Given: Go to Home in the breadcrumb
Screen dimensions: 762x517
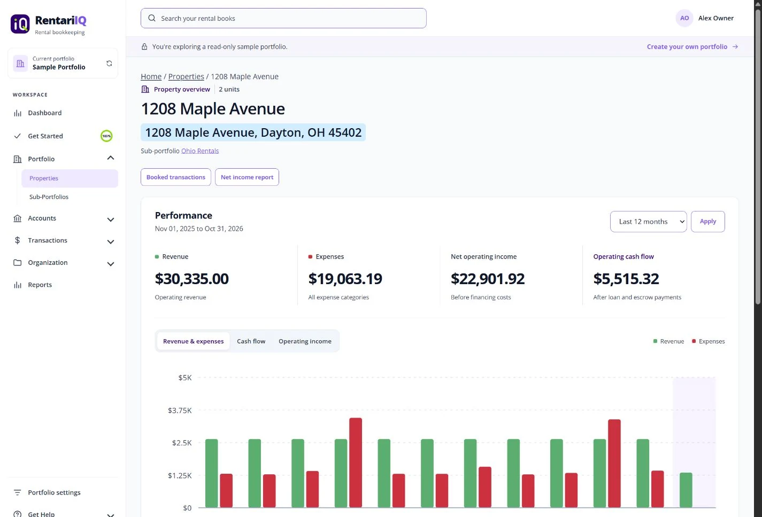Looking at the screenshot, I should pos(151,77).
